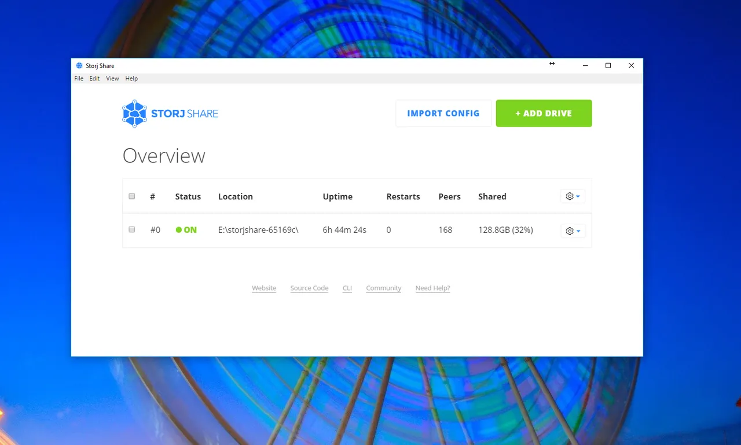Viewport: 741px width, 445px height.
Task: Click the Storj Share logo
Action: (170, 114)
